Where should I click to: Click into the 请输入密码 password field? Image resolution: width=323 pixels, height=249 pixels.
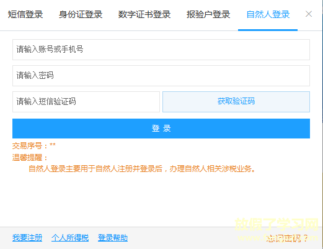tap(161, 76)
